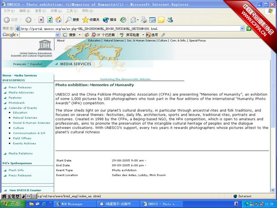
Task: Click the IE Forward arrow button
Action: tap(28, 20)
